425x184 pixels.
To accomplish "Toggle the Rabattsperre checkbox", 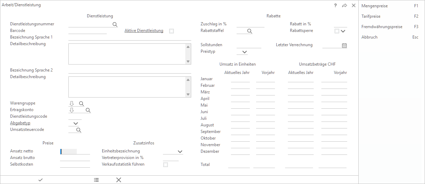I will click(336, 31).
